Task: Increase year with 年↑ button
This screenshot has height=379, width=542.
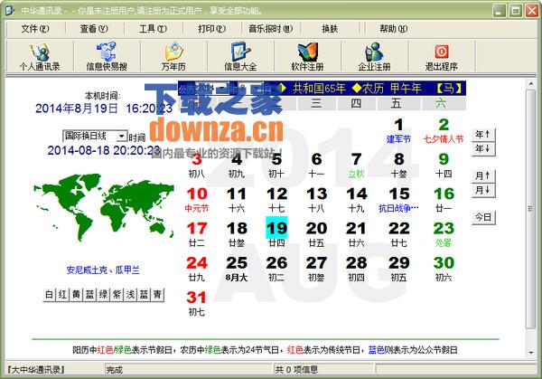Action: coord(483,134)
